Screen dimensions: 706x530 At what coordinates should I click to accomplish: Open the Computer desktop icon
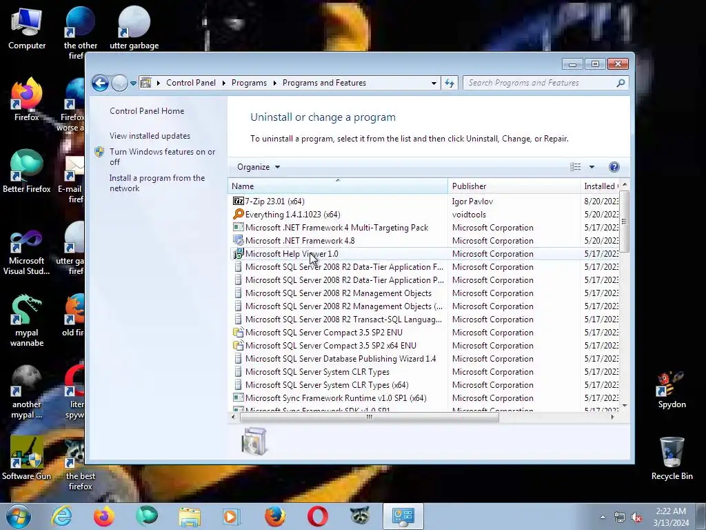tap(27, 29)
